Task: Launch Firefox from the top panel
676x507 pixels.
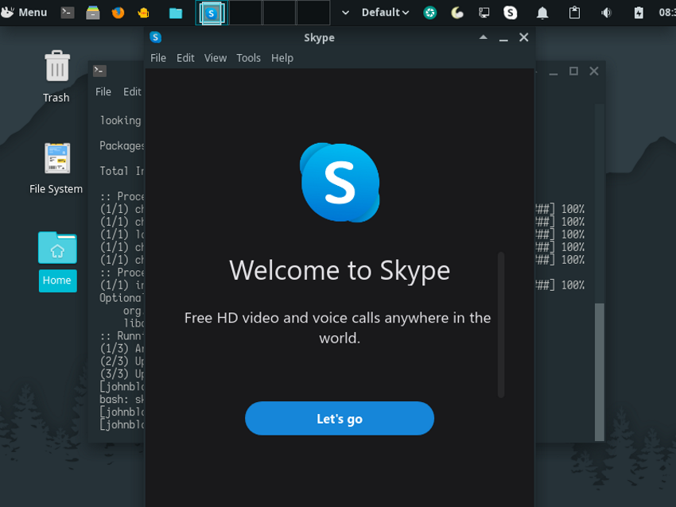Action: [118, 13]
